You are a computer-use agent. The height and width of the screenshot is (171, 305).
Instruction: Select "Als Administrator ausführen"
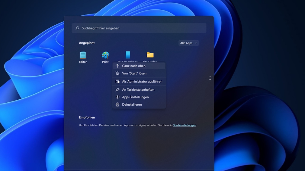[x=142, y=81]
